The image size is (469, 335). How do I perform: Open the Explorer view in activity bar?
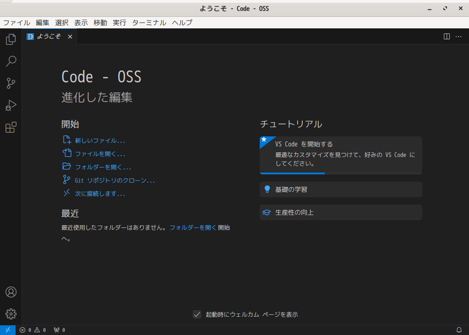tap(11, 39)
